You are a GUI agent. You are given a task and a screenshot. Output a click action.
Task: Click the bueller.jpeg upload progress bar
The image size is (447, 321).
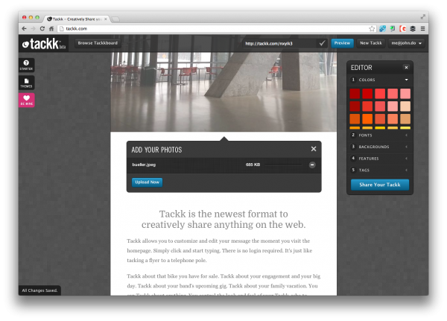tap(283, 165)
